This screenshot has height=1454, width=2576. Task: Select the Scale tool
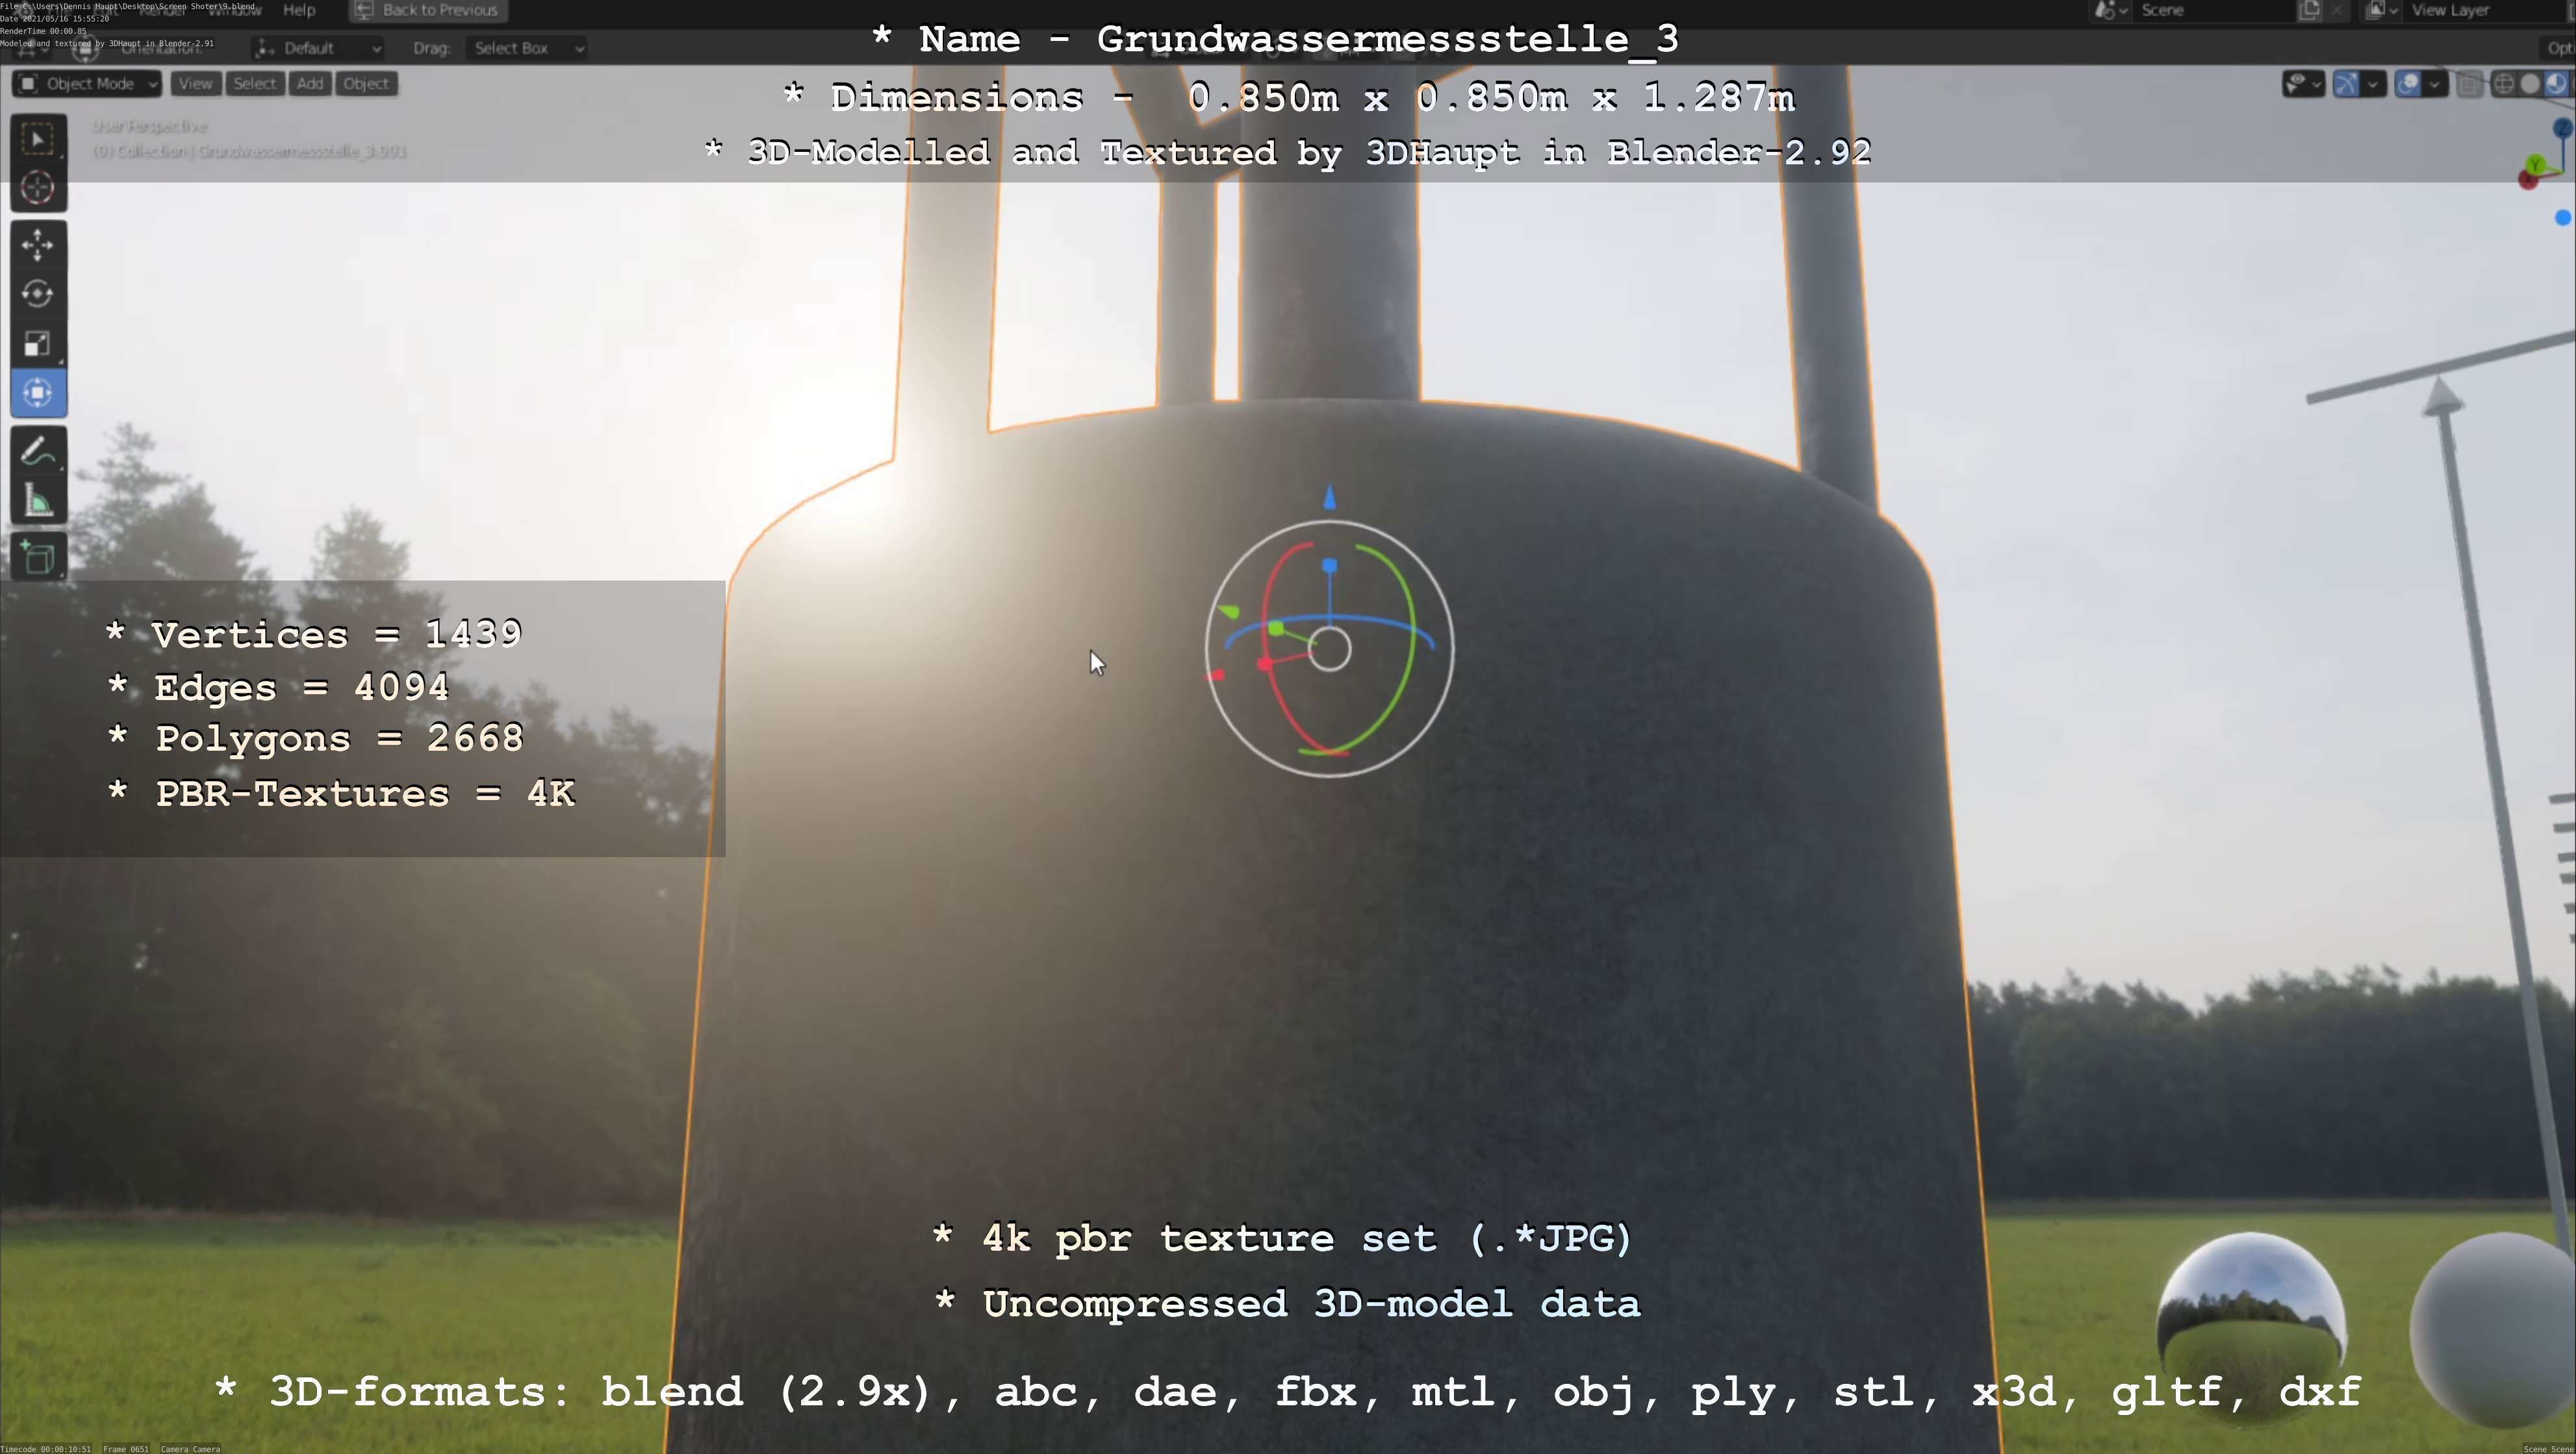click(x=38, y=344)
